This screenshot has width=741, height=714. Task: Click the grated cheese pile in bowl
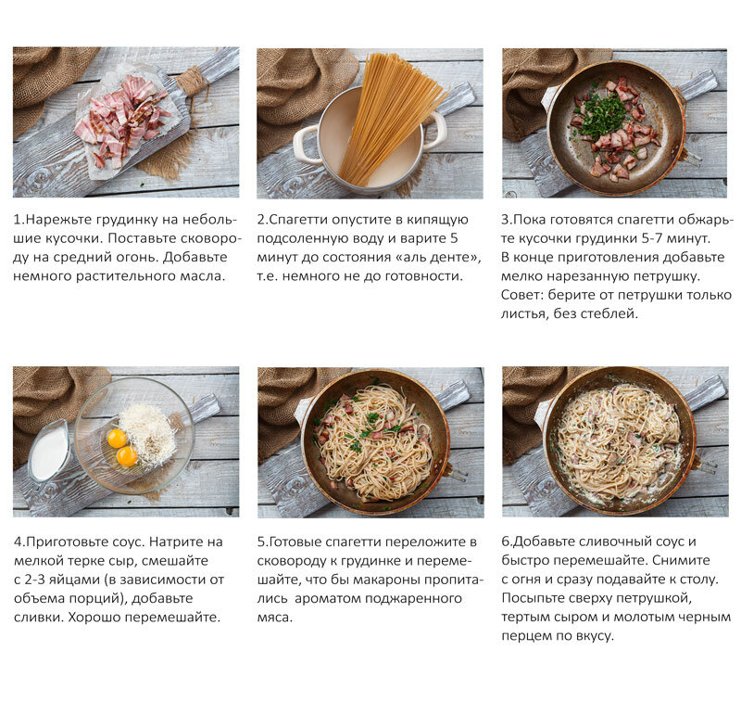pos(148,434)
